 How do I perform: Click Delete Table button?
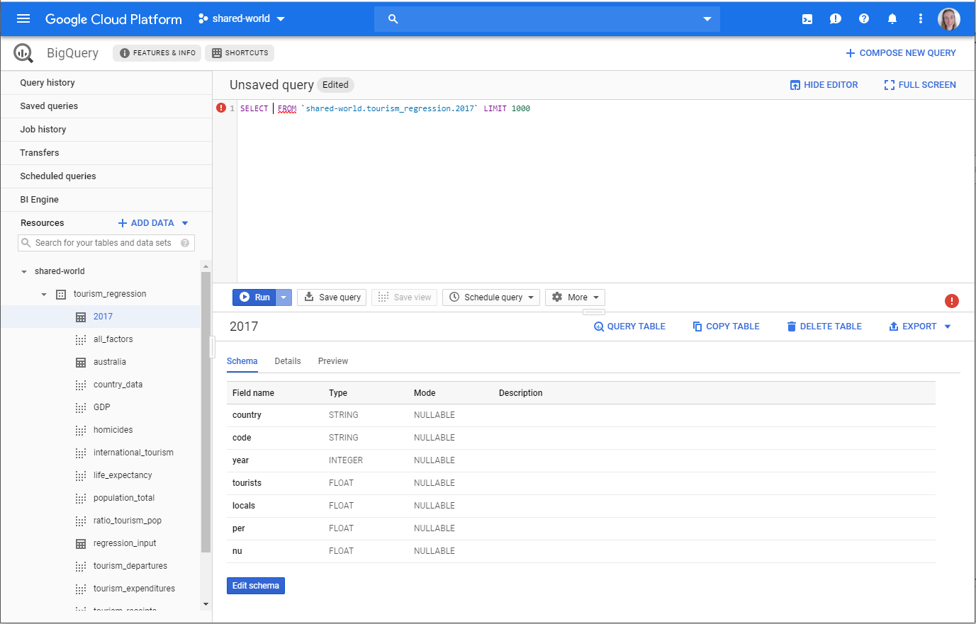tap(824, 327)
